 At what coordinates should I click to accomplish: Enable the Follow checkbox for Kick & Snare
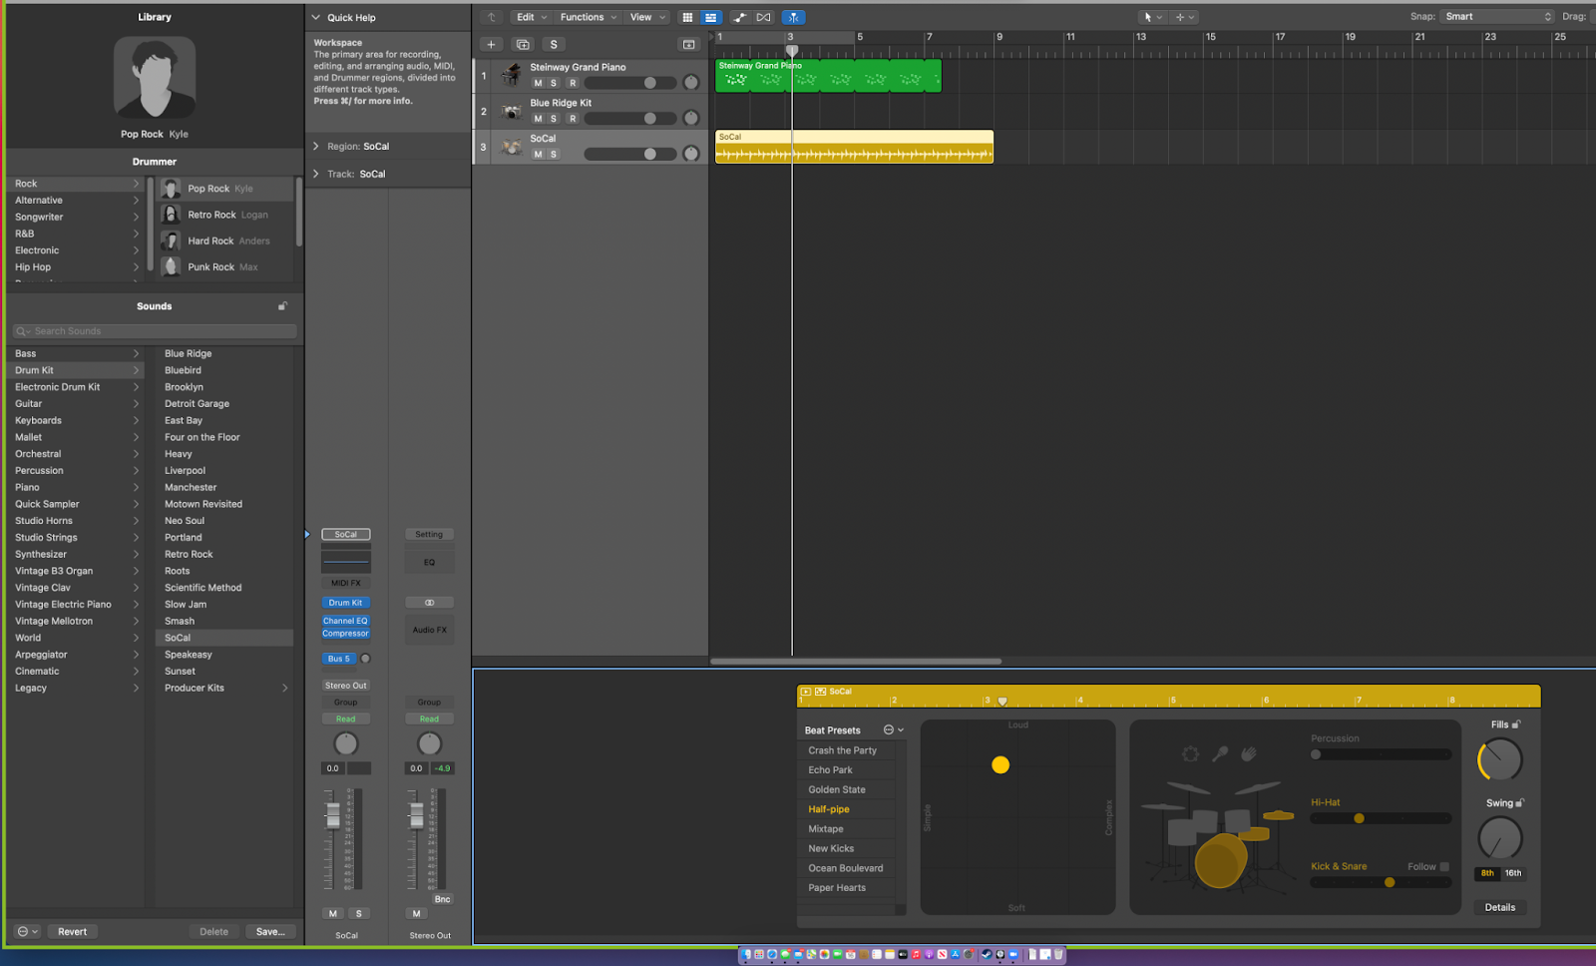1444,866
